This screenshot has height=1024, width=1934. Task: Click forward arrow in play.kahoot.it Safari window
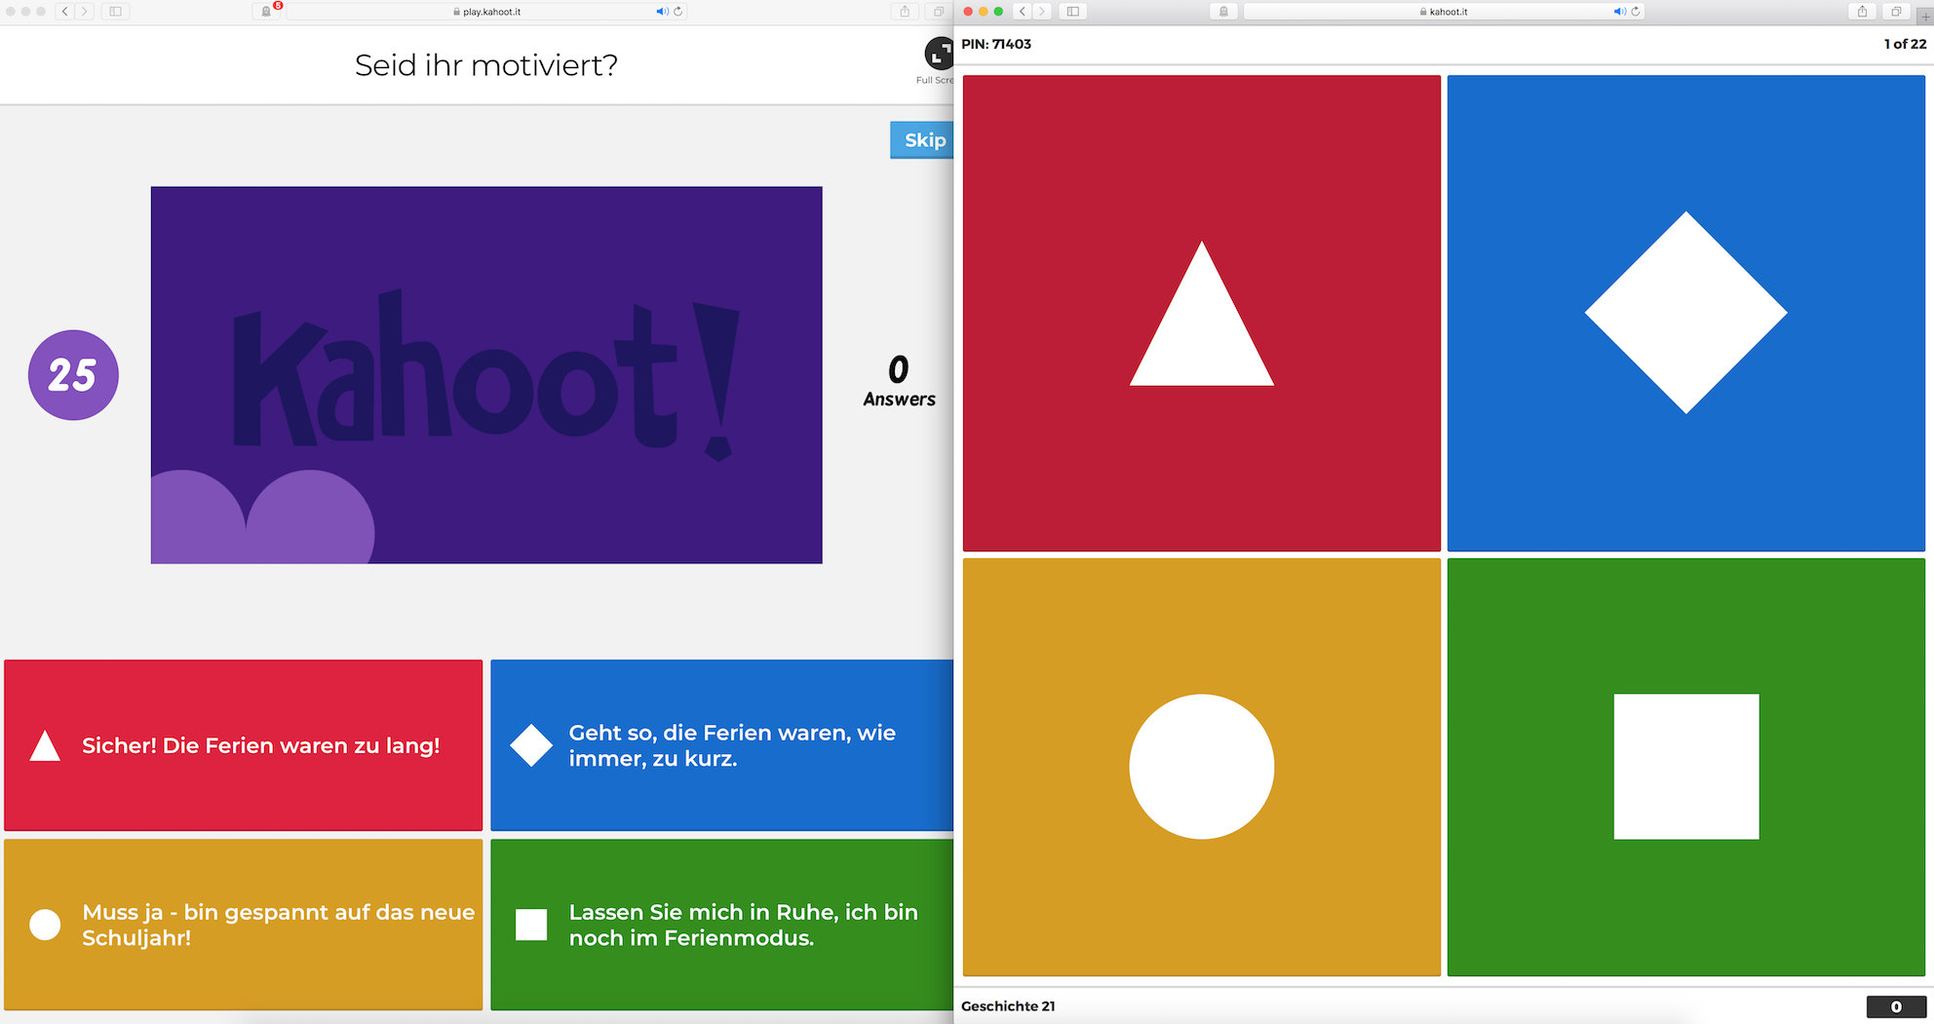[85, 12]
